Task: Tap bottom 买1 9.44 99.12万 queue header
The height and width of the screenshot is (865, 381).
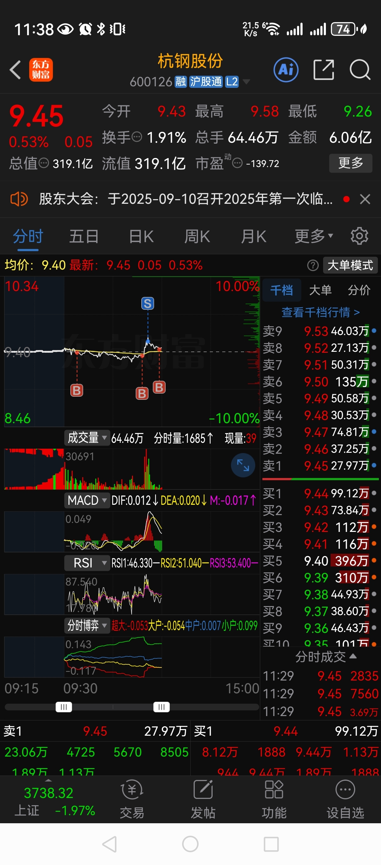Action: click(286, 731)
